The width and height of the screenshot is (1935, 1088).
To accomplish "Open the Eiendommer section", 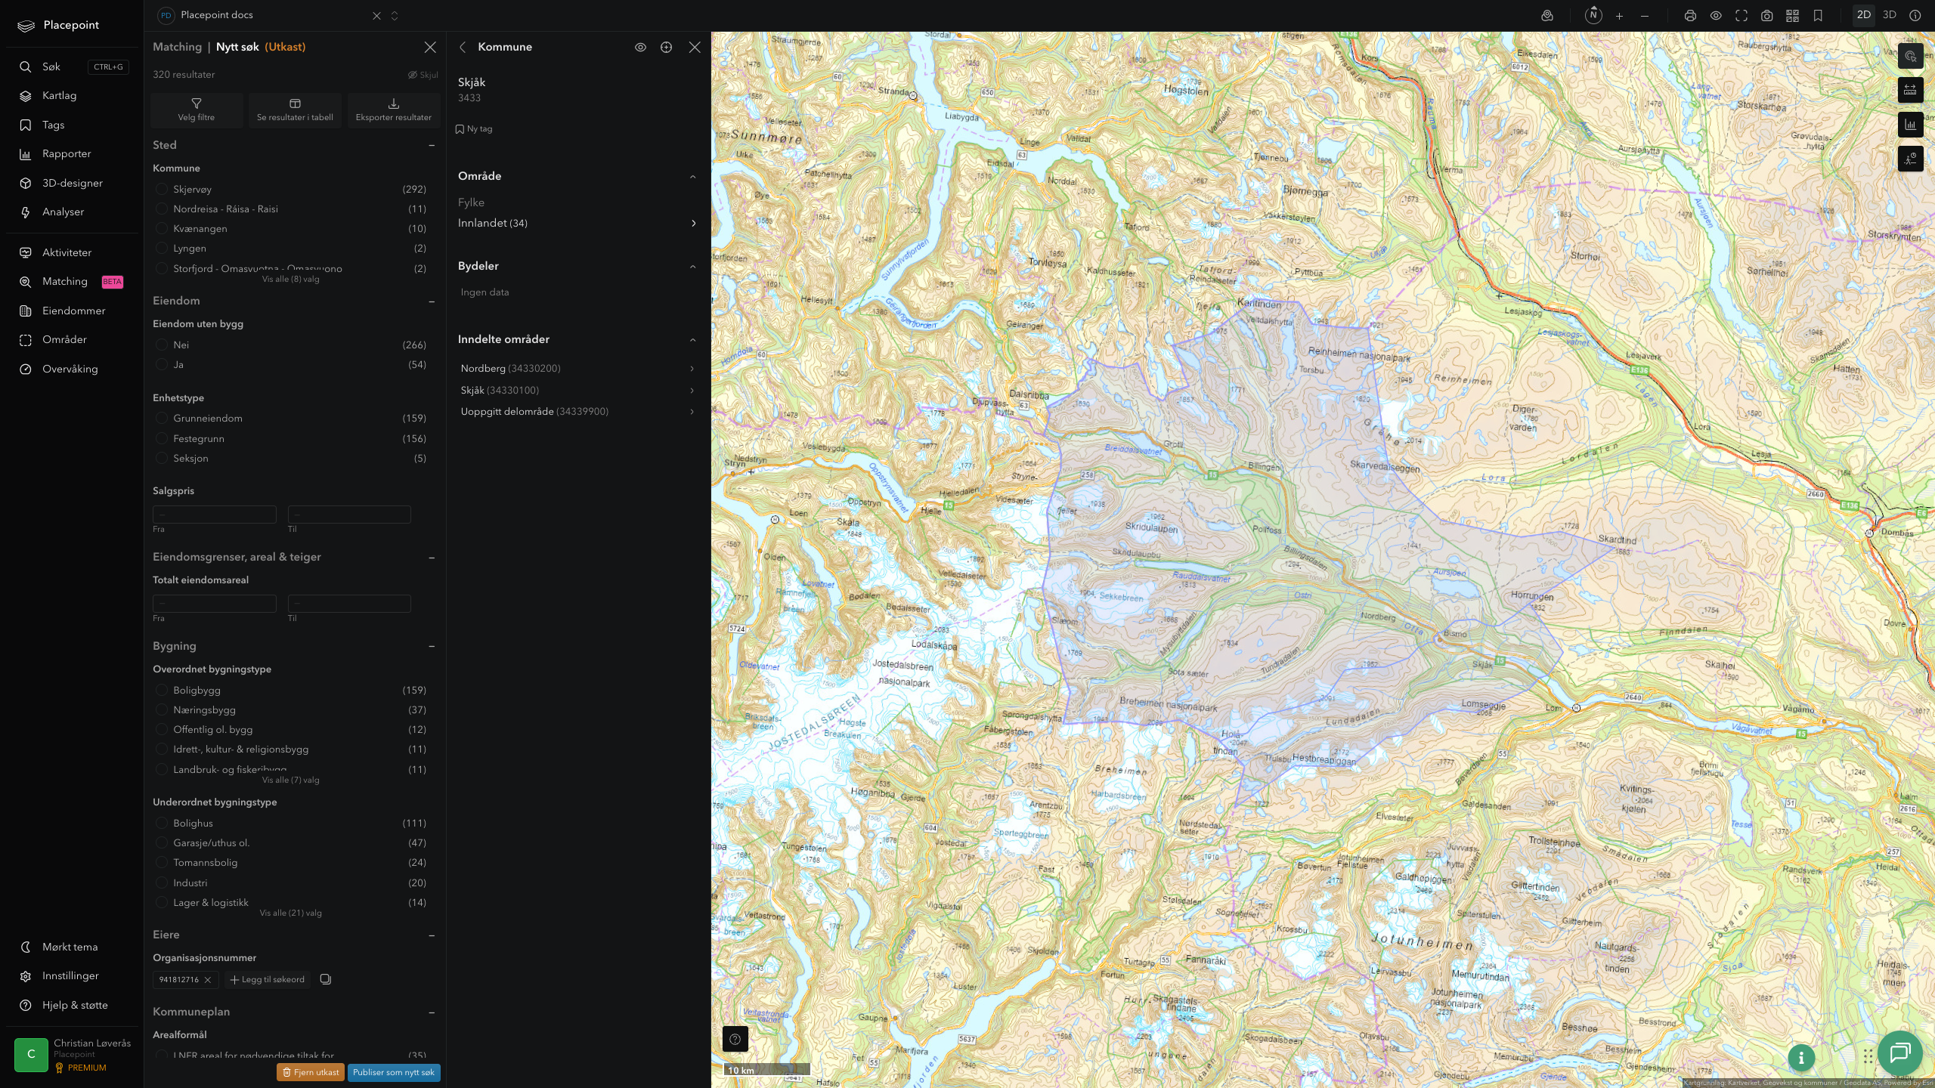I will (73, 311).
